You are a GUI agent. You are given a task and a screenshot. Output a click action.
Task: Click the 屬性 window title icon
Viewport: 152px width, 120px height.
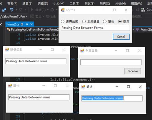click(10, 86)
